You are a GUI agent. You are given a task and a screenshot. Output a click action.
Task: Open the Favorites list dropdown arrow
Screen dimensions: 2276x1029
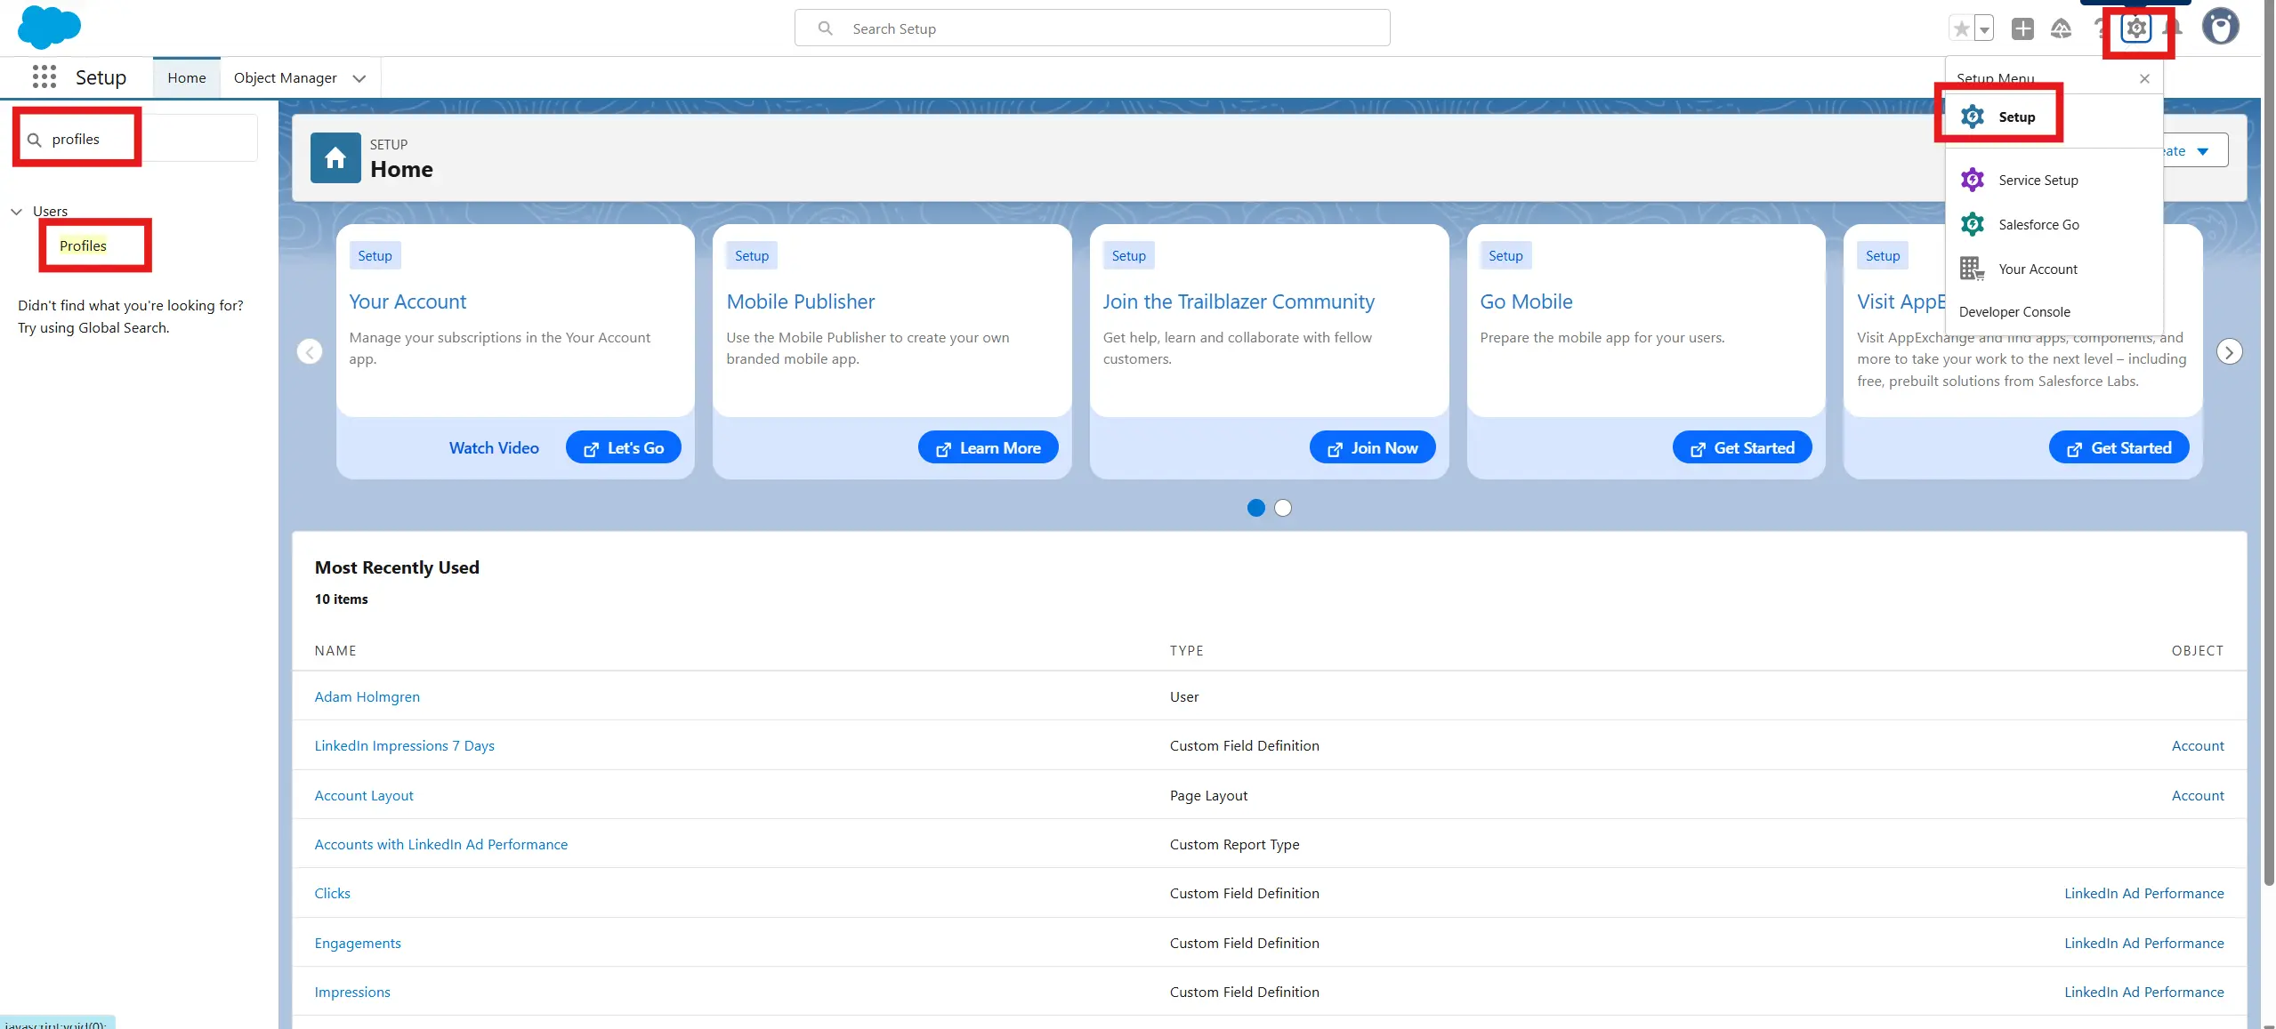(1984, 28)
